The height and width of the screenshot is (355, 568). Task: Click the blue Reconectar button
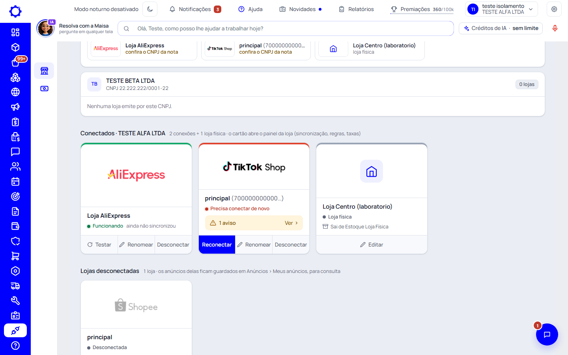coord(217,245)
